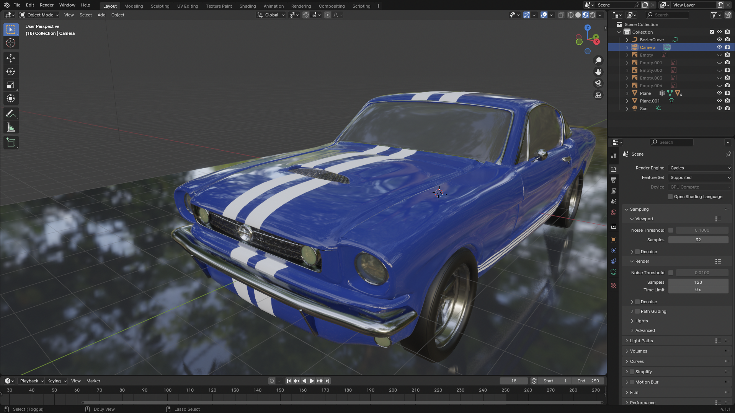
Task: Expand the Light Paths panel
Action: [x=642, y=341]
